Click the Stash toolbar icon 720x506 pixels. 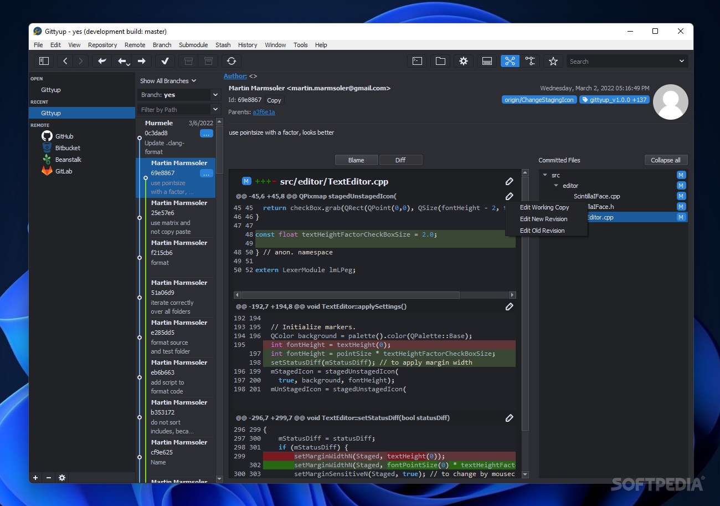188,61
